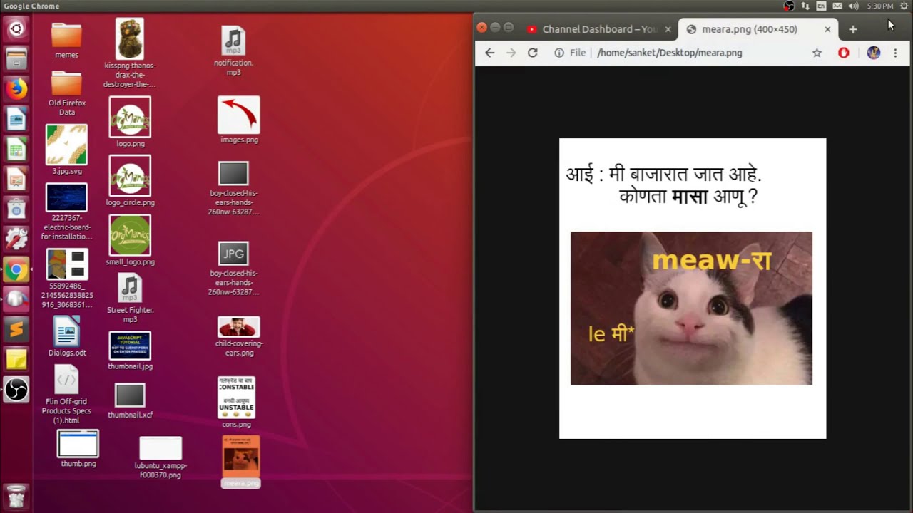Open Ubuntu Dash search in launcher
This screenshot has width=913, height=513.
pos(16,28)
